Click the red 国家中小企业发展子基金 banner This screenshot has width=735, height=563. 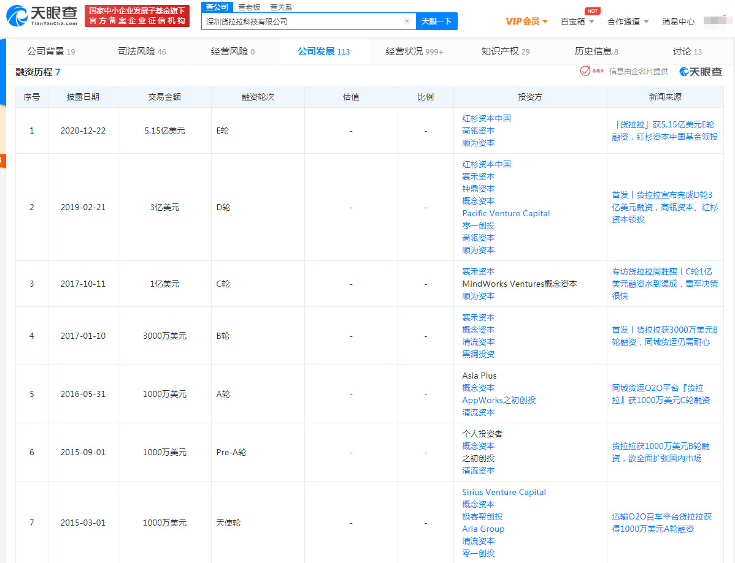click(137, 15)
